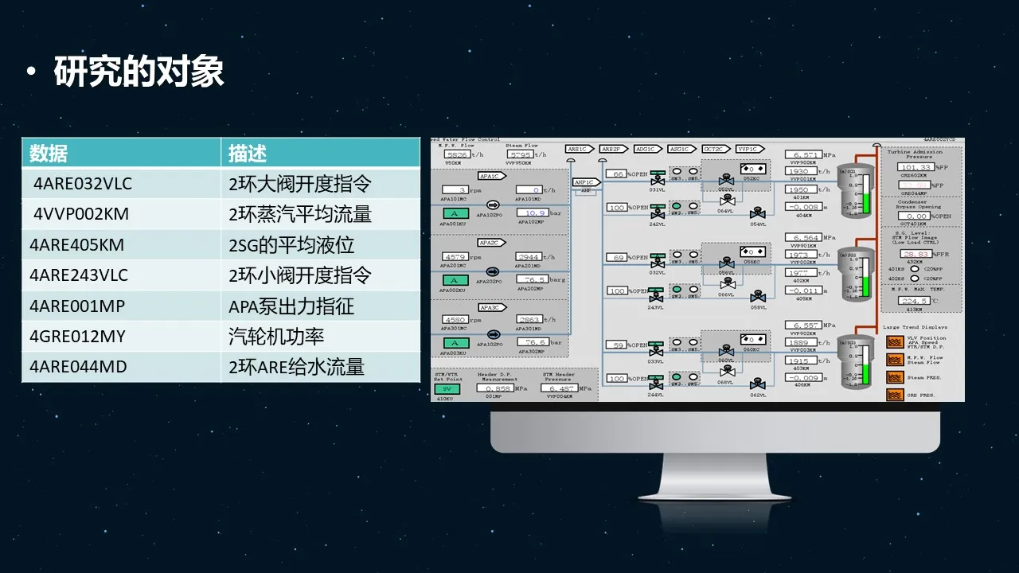Click steam generator SG3 tank
The height and width of the screenshot is (573, 1019).
coord(856,362)
